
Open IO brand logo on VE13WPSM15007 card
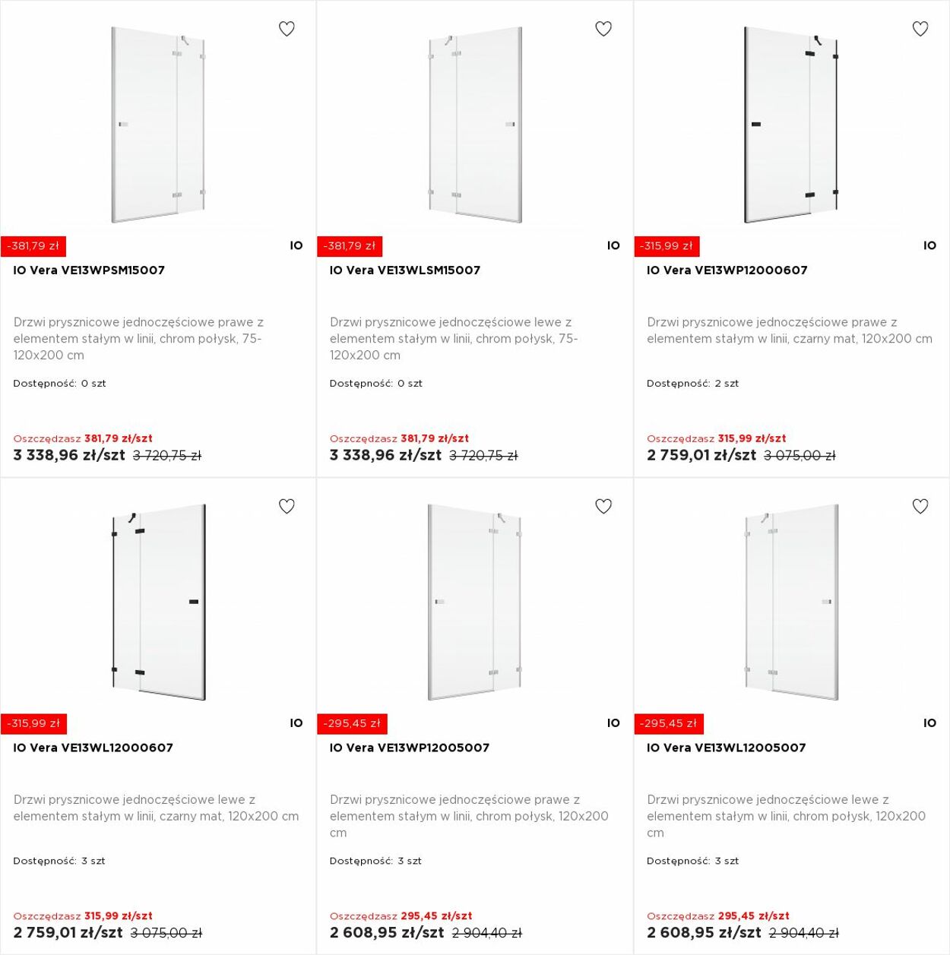(296, 245)
